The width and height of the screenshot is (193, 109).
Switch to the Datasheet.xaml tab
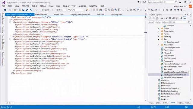41,15
